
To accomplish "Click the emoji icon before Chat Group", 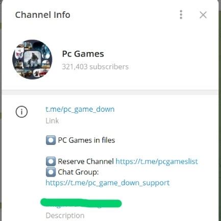I will click(51, 172).
